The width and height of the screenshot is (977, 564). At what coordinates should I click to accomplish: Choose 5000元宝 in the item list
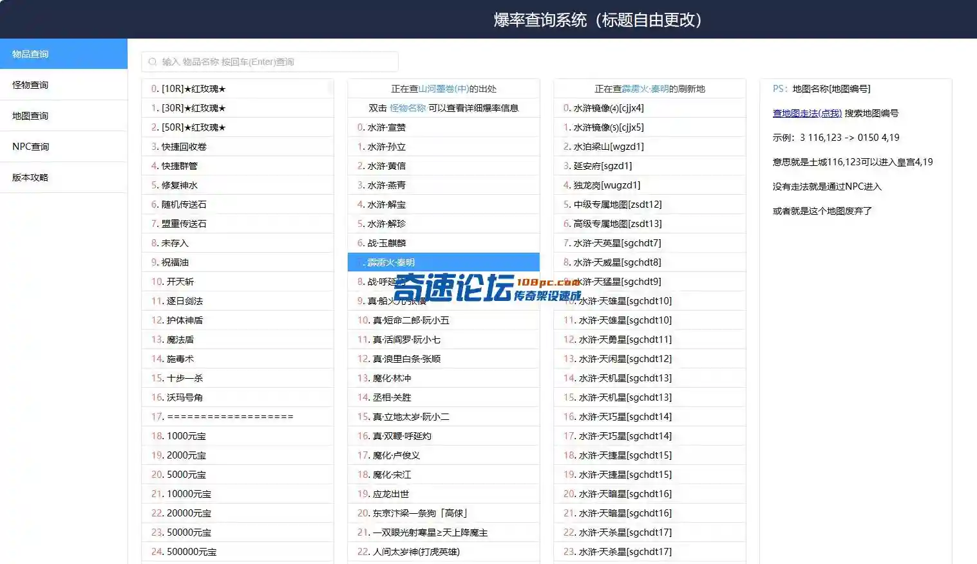click(238, 475)
